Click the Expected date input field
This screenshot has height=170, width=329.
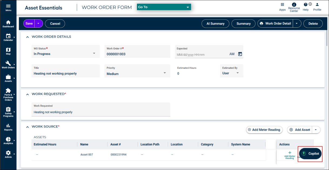(x=201, y=54)
